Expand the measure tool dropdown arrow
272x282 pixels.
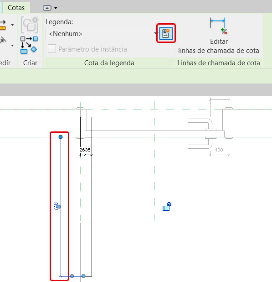click(12, 25)
